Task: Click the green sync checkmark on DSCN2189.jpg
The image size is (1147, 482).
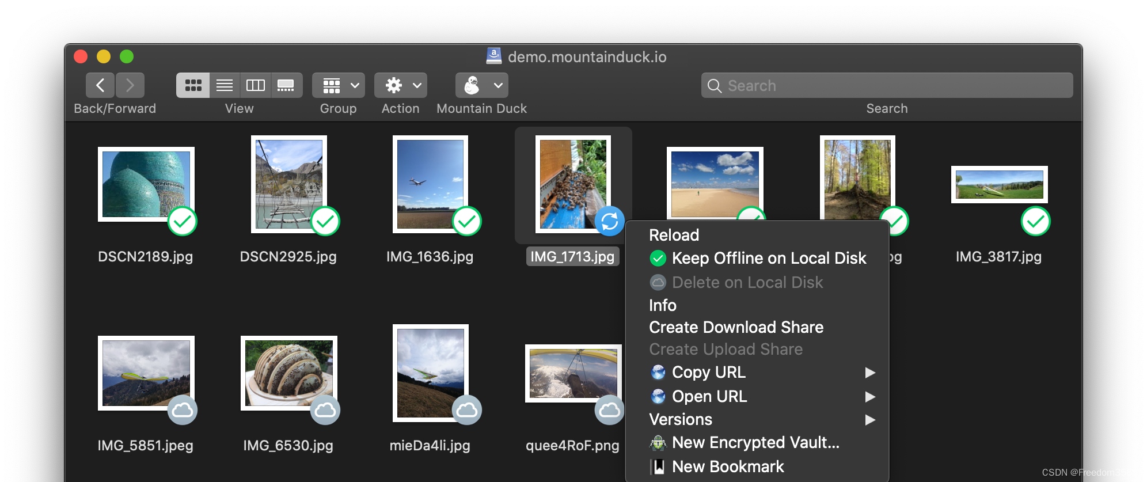Action: coord(183,221)
